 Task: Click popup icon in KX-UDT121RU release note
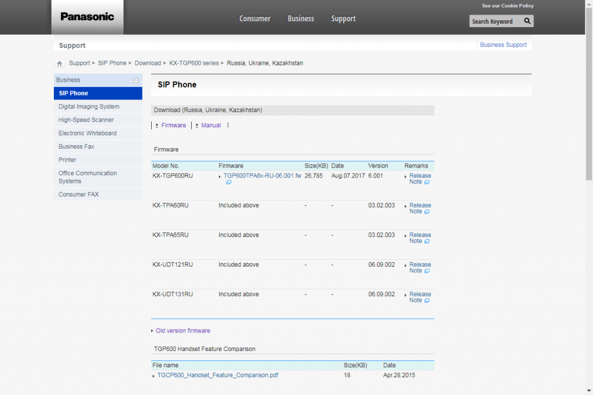coord(427,271)
